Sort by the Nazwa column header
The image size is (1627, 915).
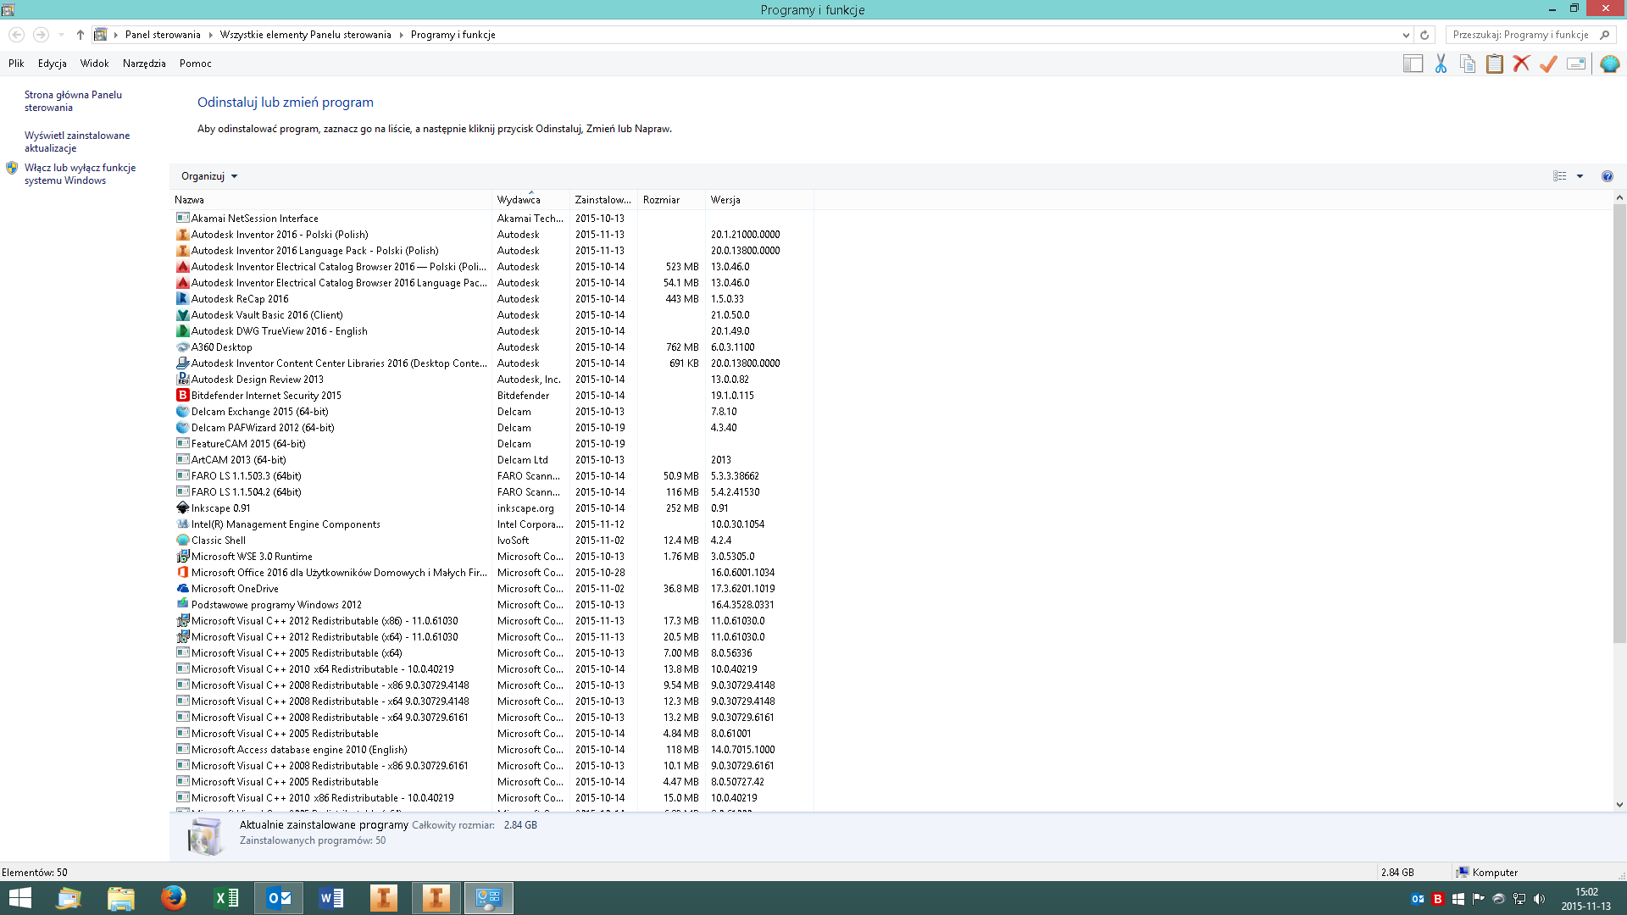[x=330, y=200]
